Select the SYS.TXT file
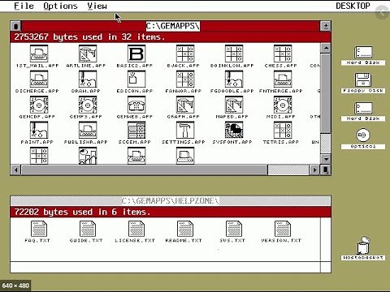 [234, 229]
